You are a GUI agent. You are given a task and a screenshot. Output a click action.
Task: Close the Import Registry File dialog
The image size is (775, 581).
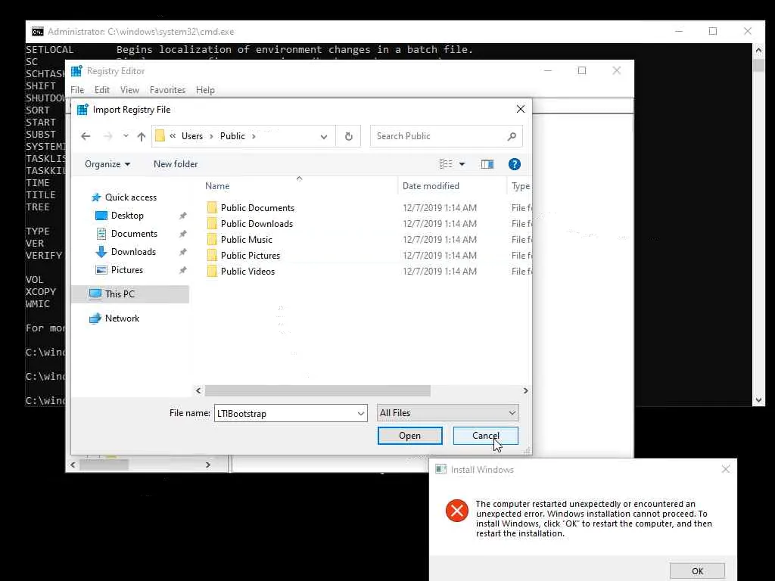tap(521, 109)
